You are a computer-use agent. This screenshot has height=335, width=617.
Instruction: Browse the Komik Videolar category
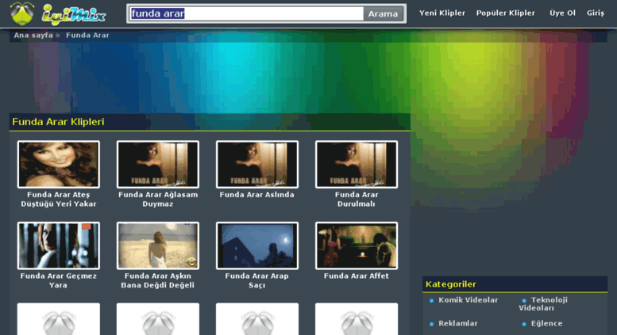pos(468,300)
